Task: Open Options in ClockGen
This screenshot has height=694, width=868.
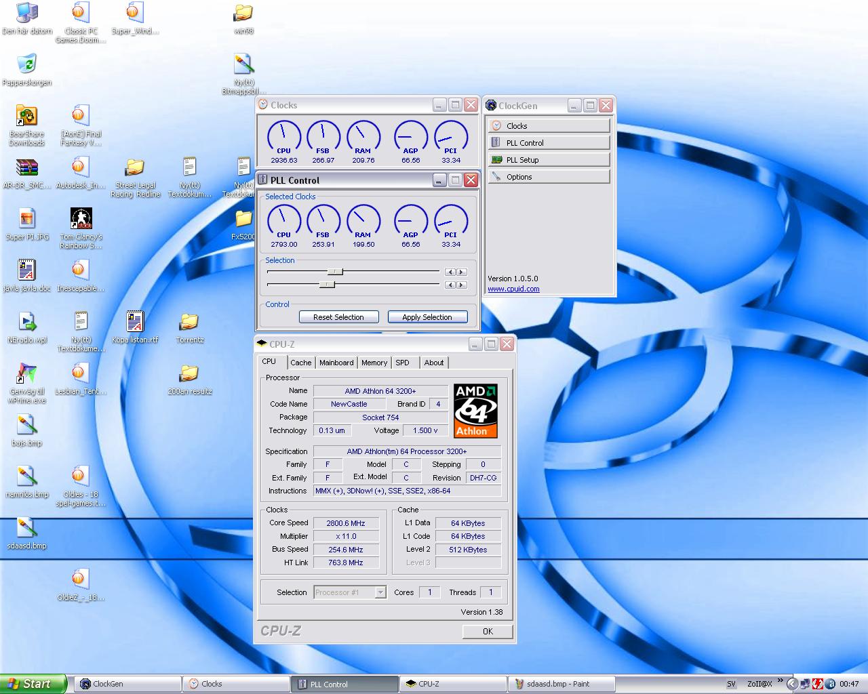Action: 549,176
